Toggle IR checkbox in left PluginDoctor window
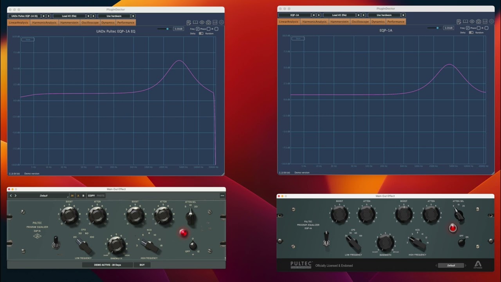The width and height of the screenshot is (501, 282). click(216, 29)
